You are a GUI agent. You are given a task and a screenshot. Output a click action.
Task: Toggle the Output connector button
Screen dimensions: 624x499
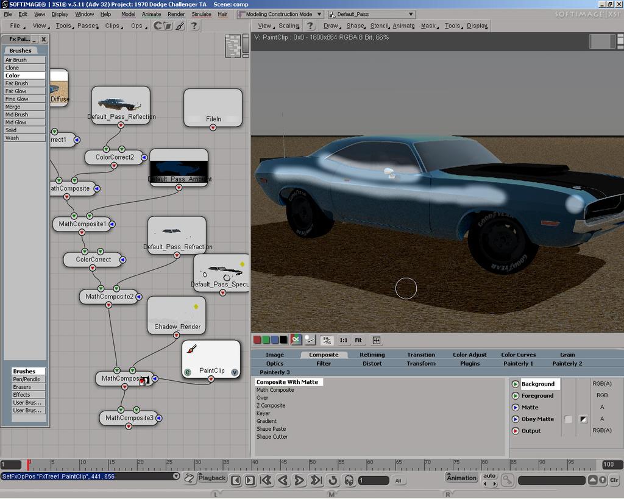click(x=516, y=431)
